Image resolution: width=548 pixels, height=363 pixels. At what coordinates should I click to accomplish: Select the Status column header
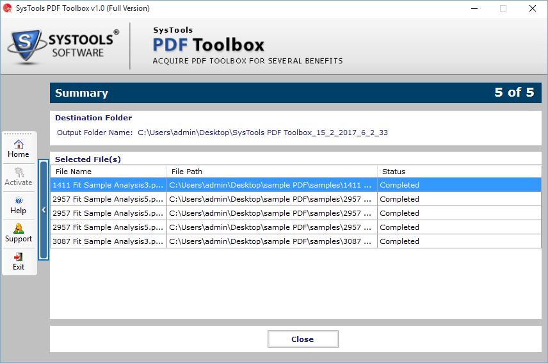[459, 172]
